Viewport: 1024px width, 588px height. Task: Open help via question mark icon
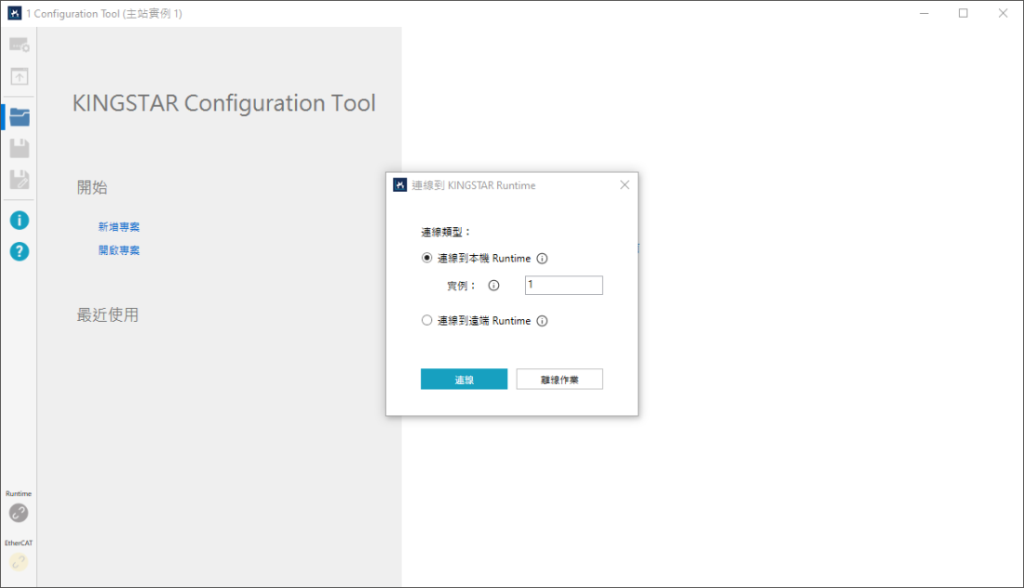tap(19, 251)
